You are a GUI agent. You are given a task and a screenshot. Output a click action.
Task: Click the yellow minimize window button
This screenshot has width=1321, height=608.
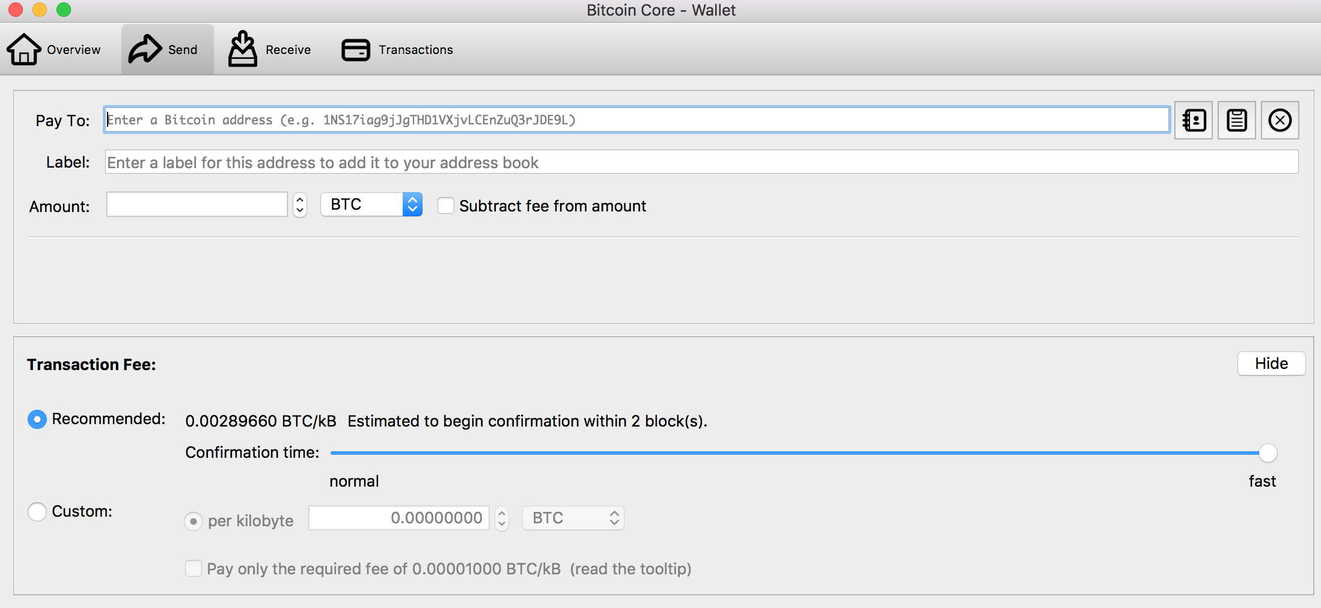[40, 10]
